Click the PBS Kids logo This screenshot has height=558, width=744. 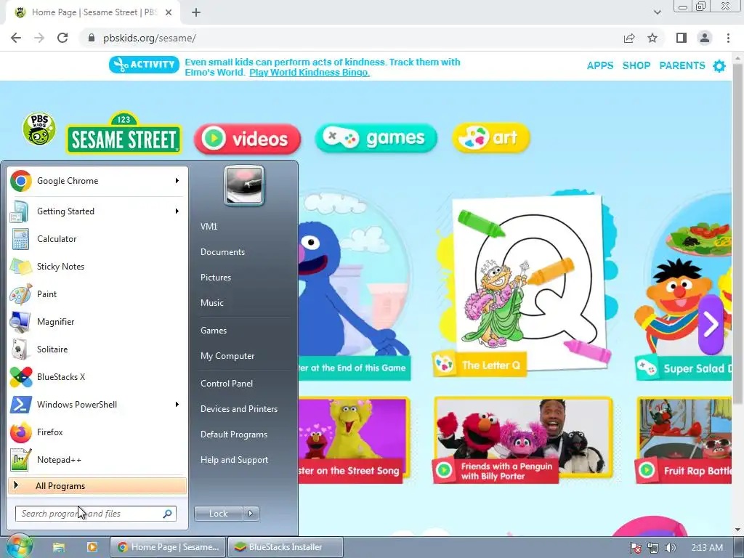39,129
